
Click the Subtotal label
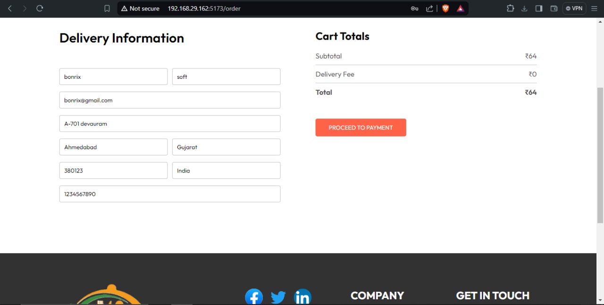(x=329, y=56)
